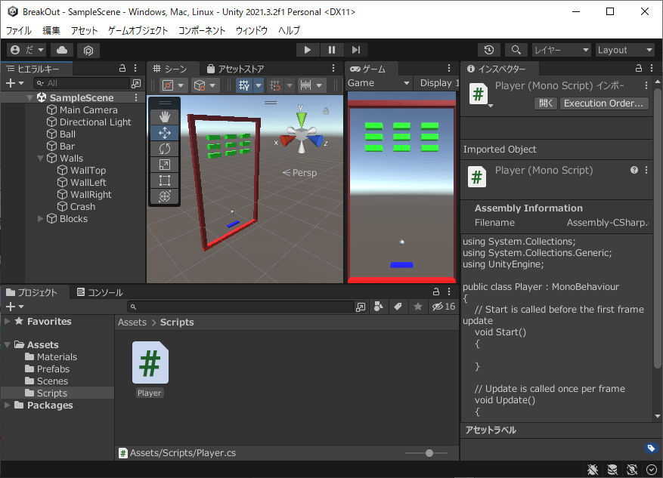The height and width of the screenshot is (478, 663).
Task: Expand the Blocks tree node
Action: click(41, 219)
